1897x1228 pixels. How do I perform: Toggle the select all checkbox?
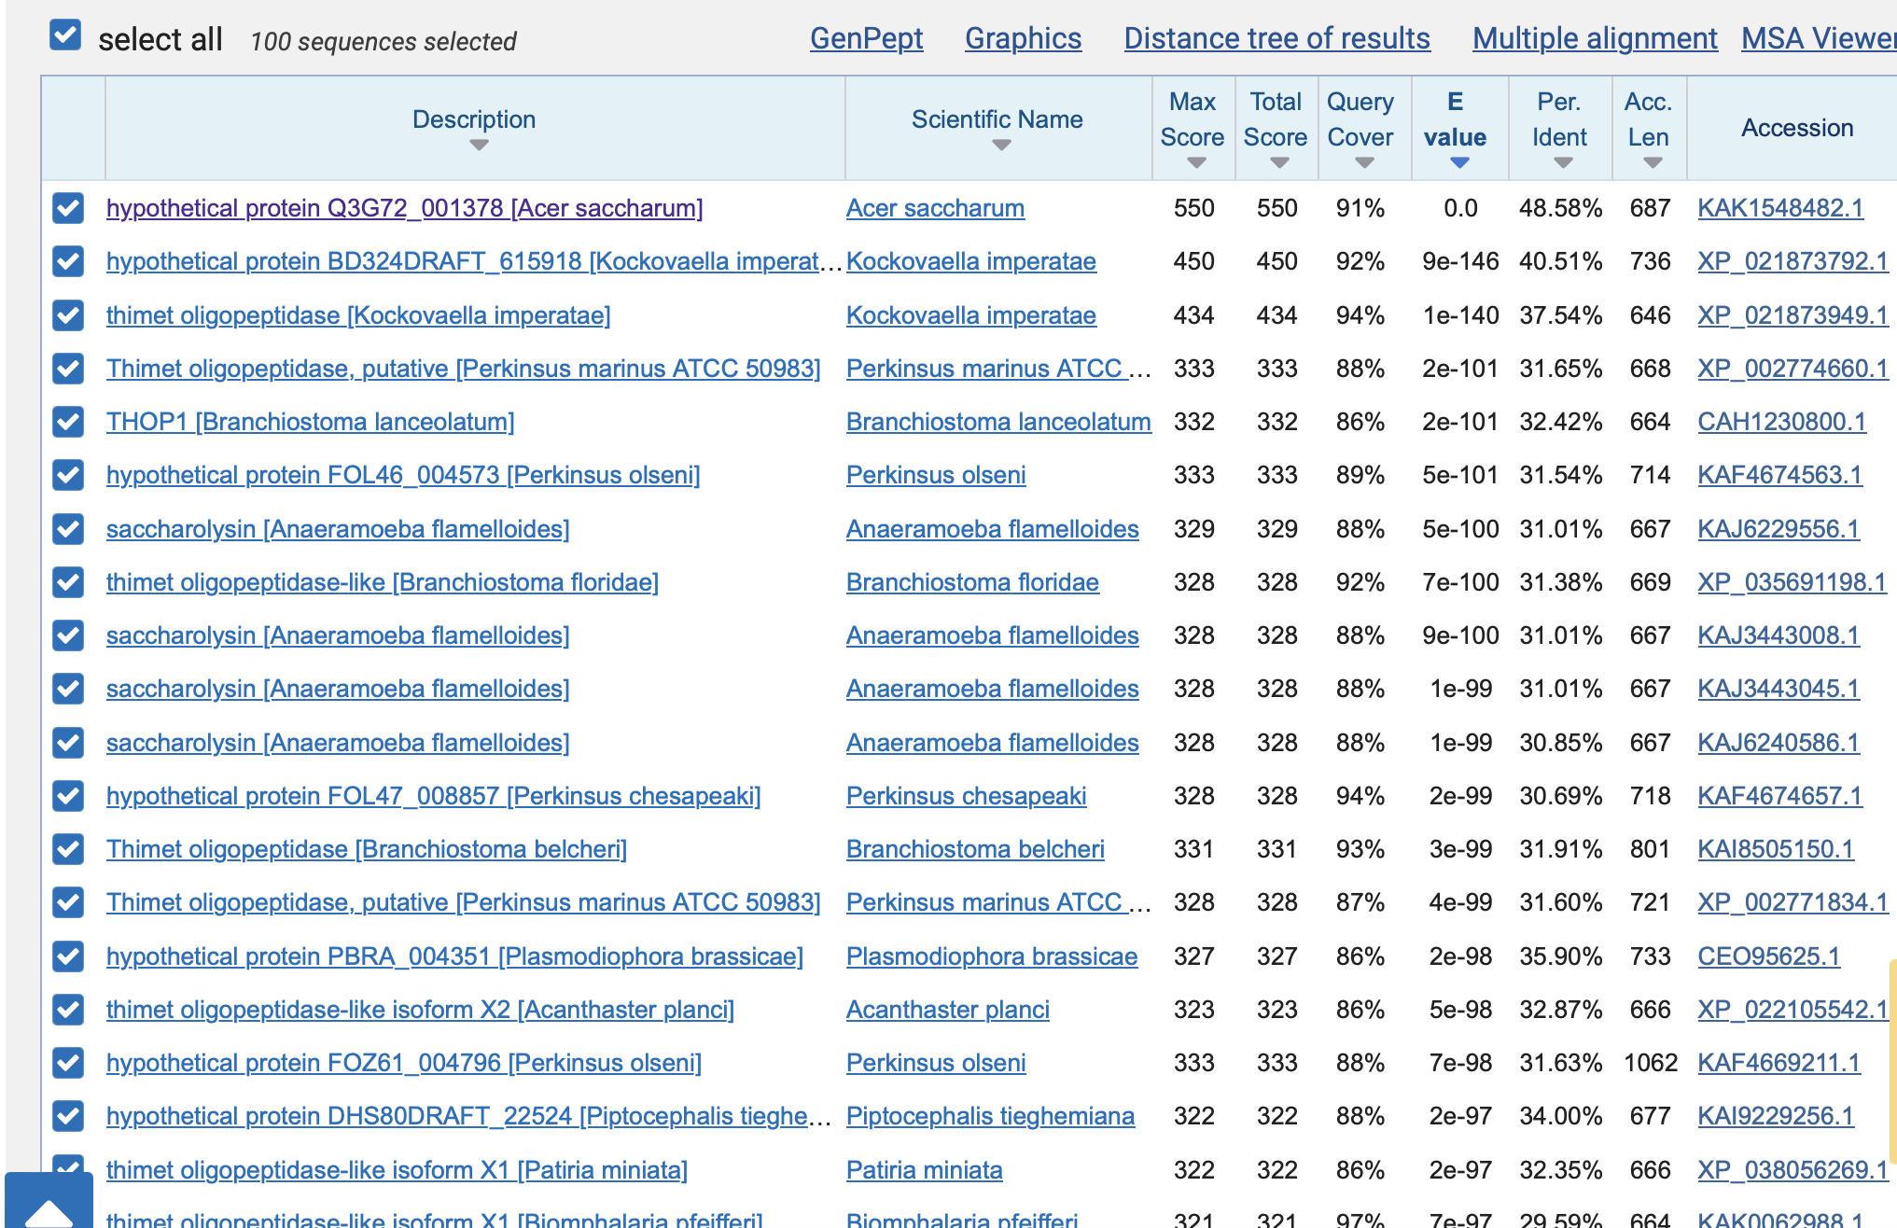(x=65, y=36)
